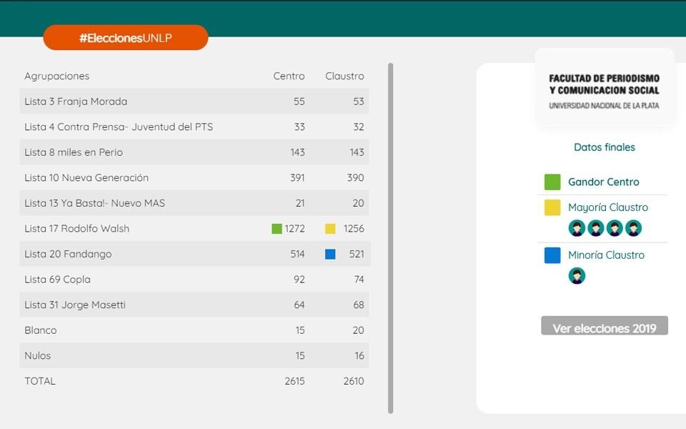
Task: Click the Blanco row label
Action: click(40, 330)
